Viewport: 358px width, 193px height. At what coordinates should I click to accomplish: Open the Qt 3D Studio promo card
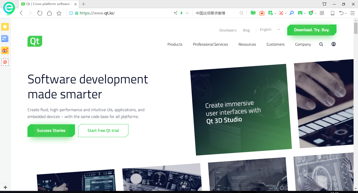241,110
